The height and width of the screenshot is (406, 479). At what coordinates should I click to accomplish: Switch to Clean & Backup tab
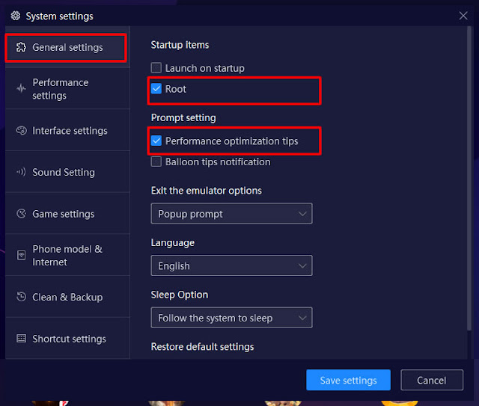pyautogui.click(x=67, y=297)
